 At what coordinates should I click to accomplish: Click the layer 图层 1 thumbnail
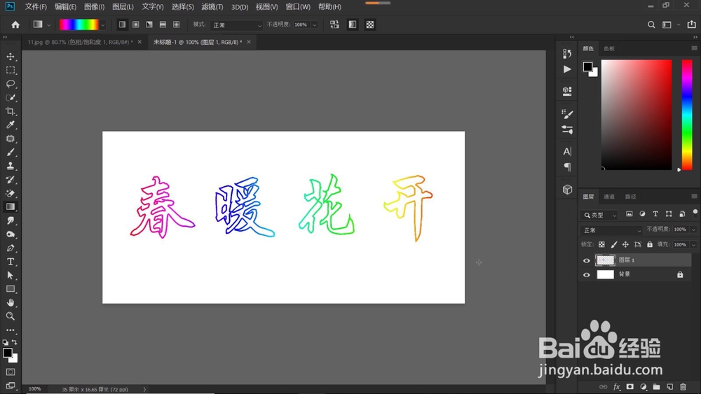tap(606, 260)
